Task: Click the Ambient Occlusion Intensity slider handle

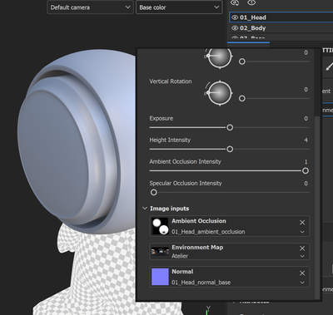Action: click(306, 170)
